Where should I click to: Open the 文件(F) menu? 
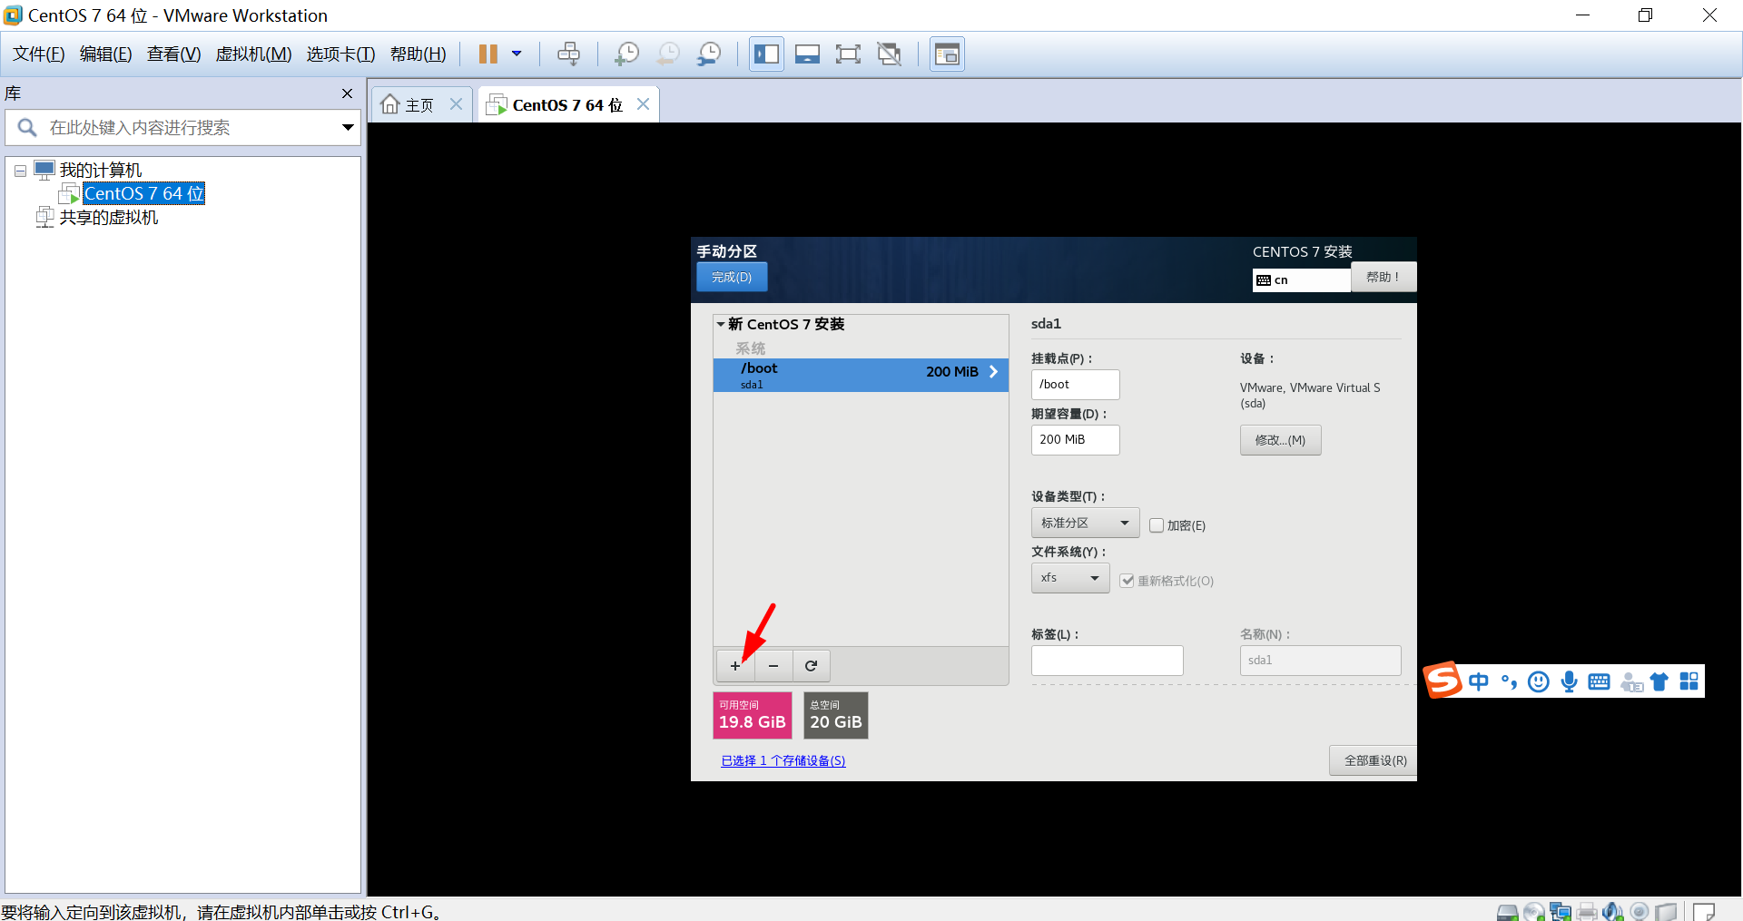pos(39,54)
